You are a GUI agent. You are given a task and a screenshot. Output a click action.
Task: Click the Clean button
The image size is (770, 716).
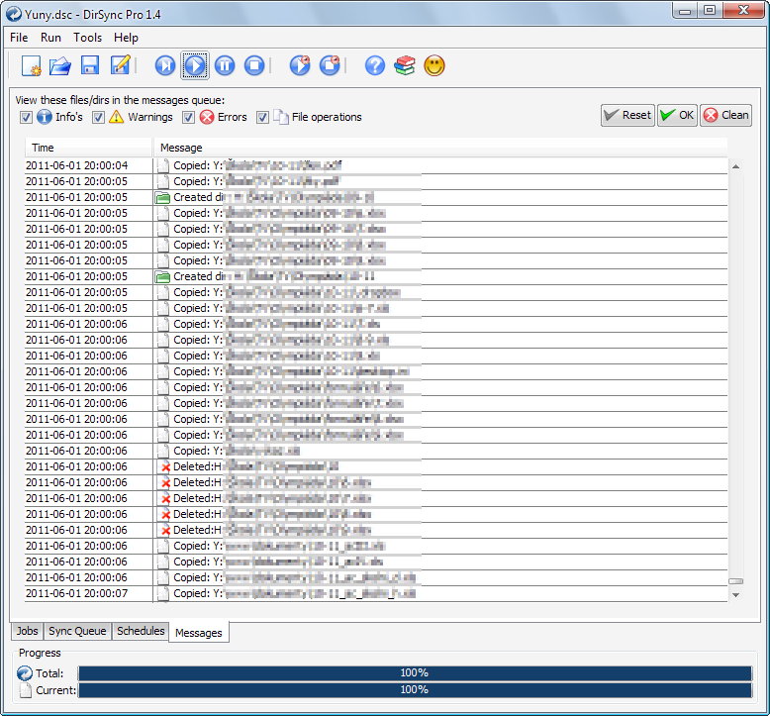(725, 116)
